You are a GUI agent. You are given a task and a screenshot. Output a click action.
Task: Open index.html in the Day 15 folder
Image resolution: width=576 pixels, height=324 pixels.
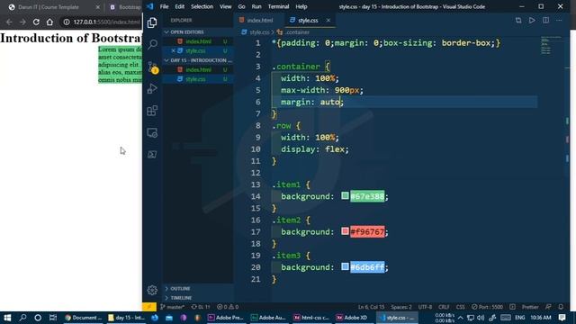[x=198, y=69]
